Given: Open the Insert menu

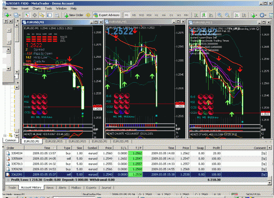Looking at the screenshot, I should coord(25,8).
